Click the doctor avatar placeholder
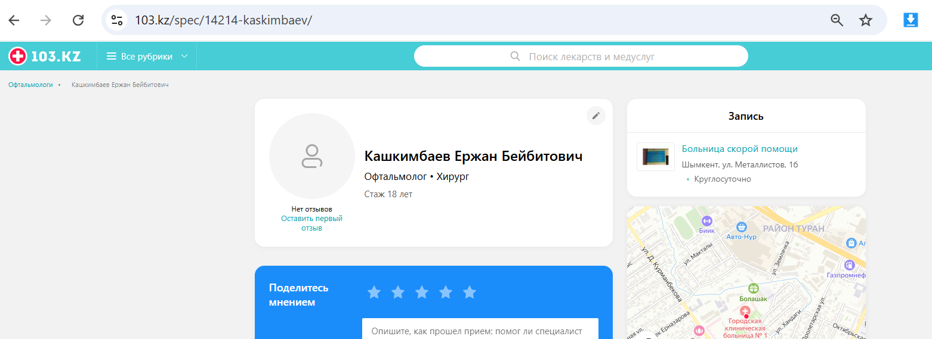This screenshot has width=932, height=339. [312, 156]
